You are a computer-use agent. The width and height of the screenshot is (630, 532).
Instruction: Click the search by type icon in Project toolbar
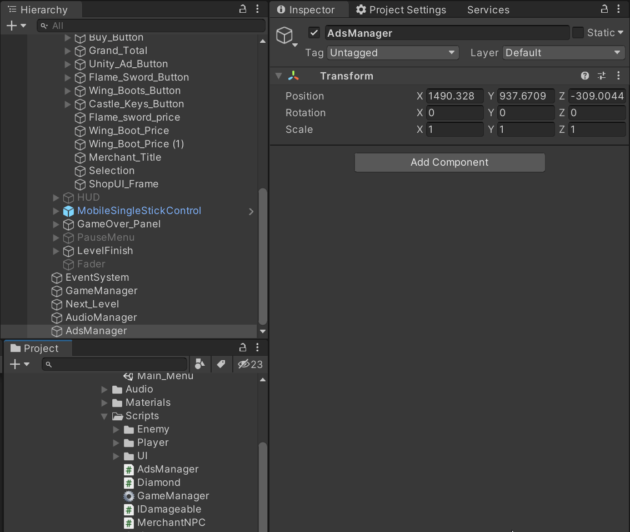(200, 364)
